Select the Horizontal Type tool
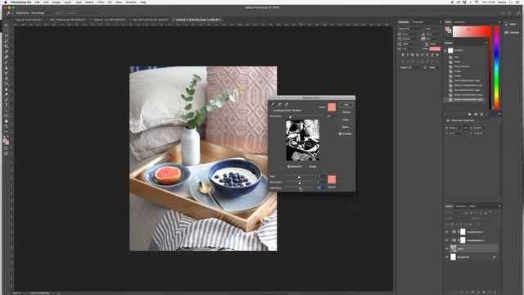 [6, 105]
